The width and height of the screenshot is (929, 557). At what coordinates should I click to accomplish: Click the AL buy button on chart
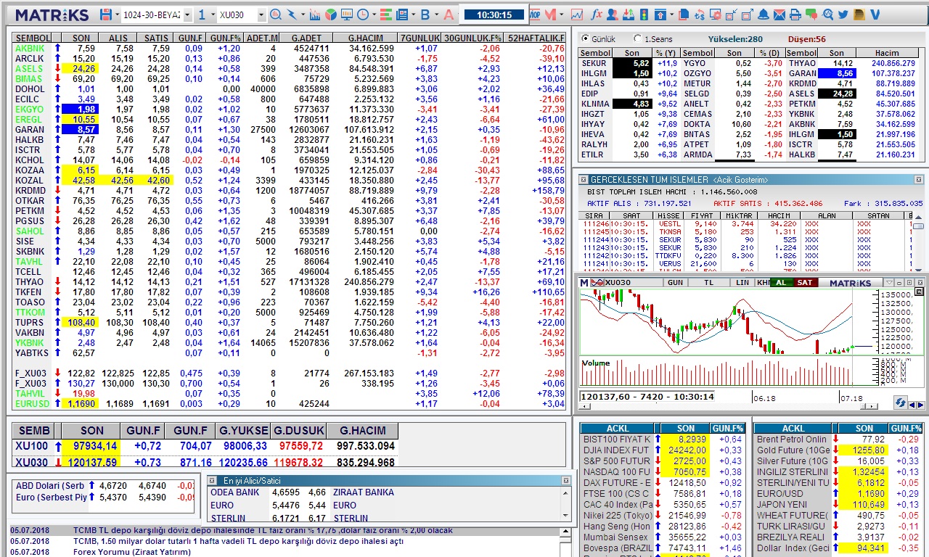tap(781, 282)
